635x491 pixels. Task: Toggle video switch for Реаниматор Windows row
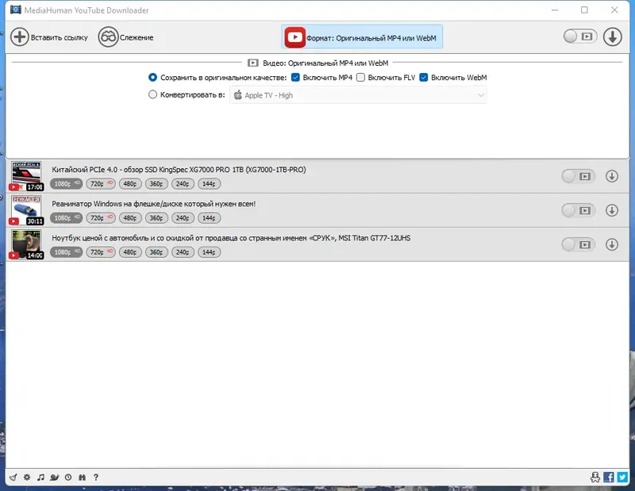pyautogui.click(x=579, y=210)
